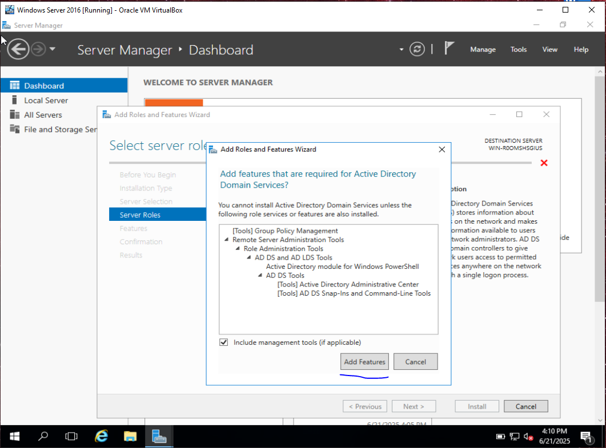Open the View menu
Image resolution: width=606 pixels, height=448 pixels.
pos(549,50)
